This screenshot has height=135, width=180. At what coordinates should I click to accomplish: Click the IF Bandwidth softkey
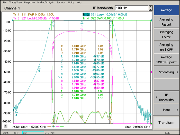(166, 97)
